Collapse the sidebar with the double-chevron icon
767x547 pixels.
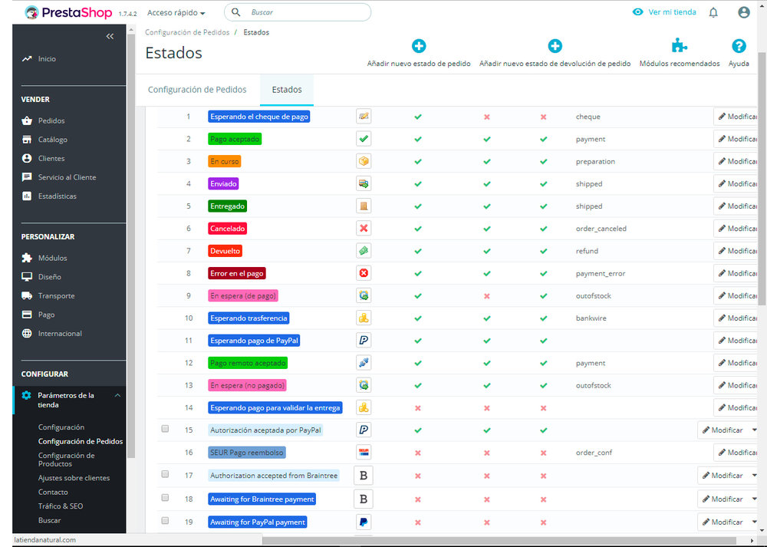tap(110, 36)
